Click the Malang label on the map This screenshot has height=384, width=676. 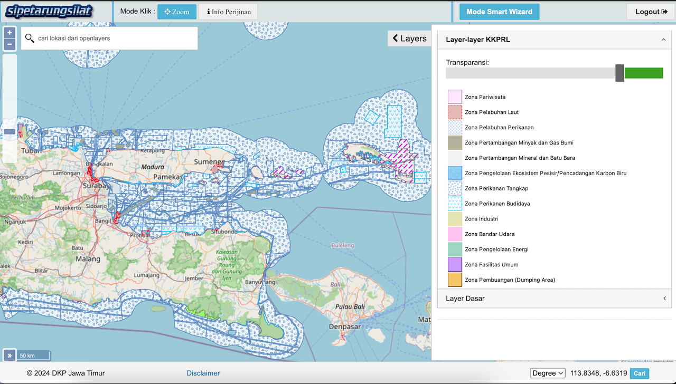(88, 259)
